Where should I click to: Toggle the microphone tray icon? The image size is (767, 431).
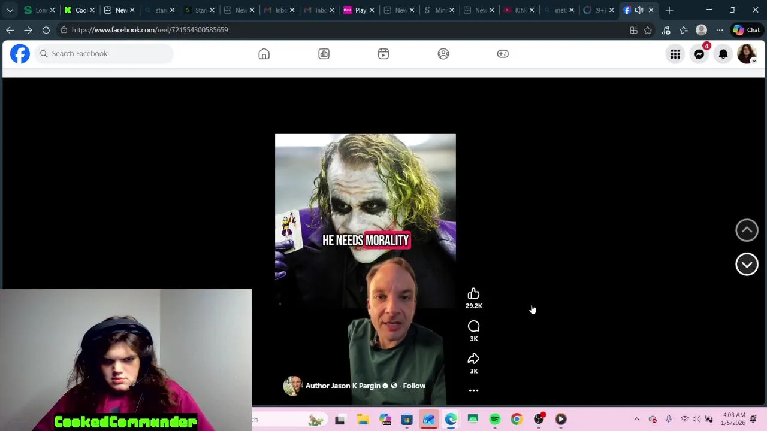point(669,420)
